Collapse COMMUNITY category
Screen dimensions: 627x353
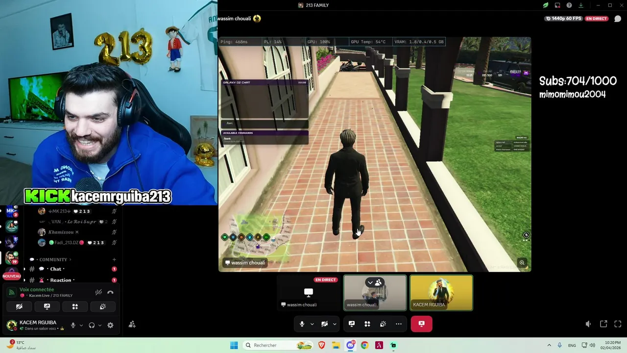53,260
